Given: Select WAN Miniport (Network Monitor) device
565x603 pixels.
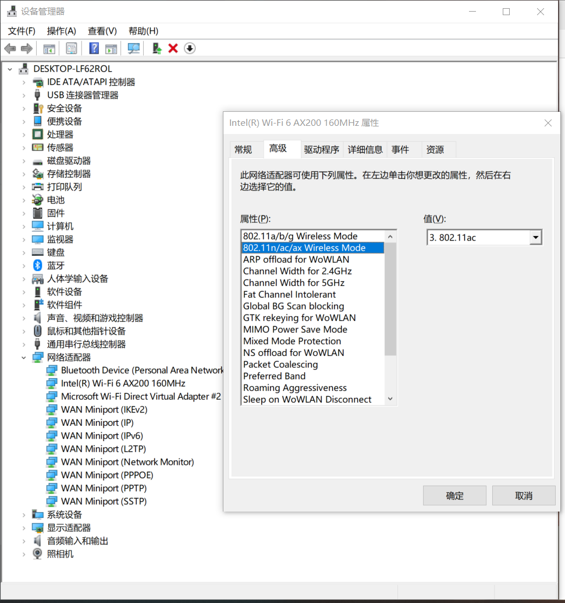Looking at the screenshot, I should click(x=127, y=462).
